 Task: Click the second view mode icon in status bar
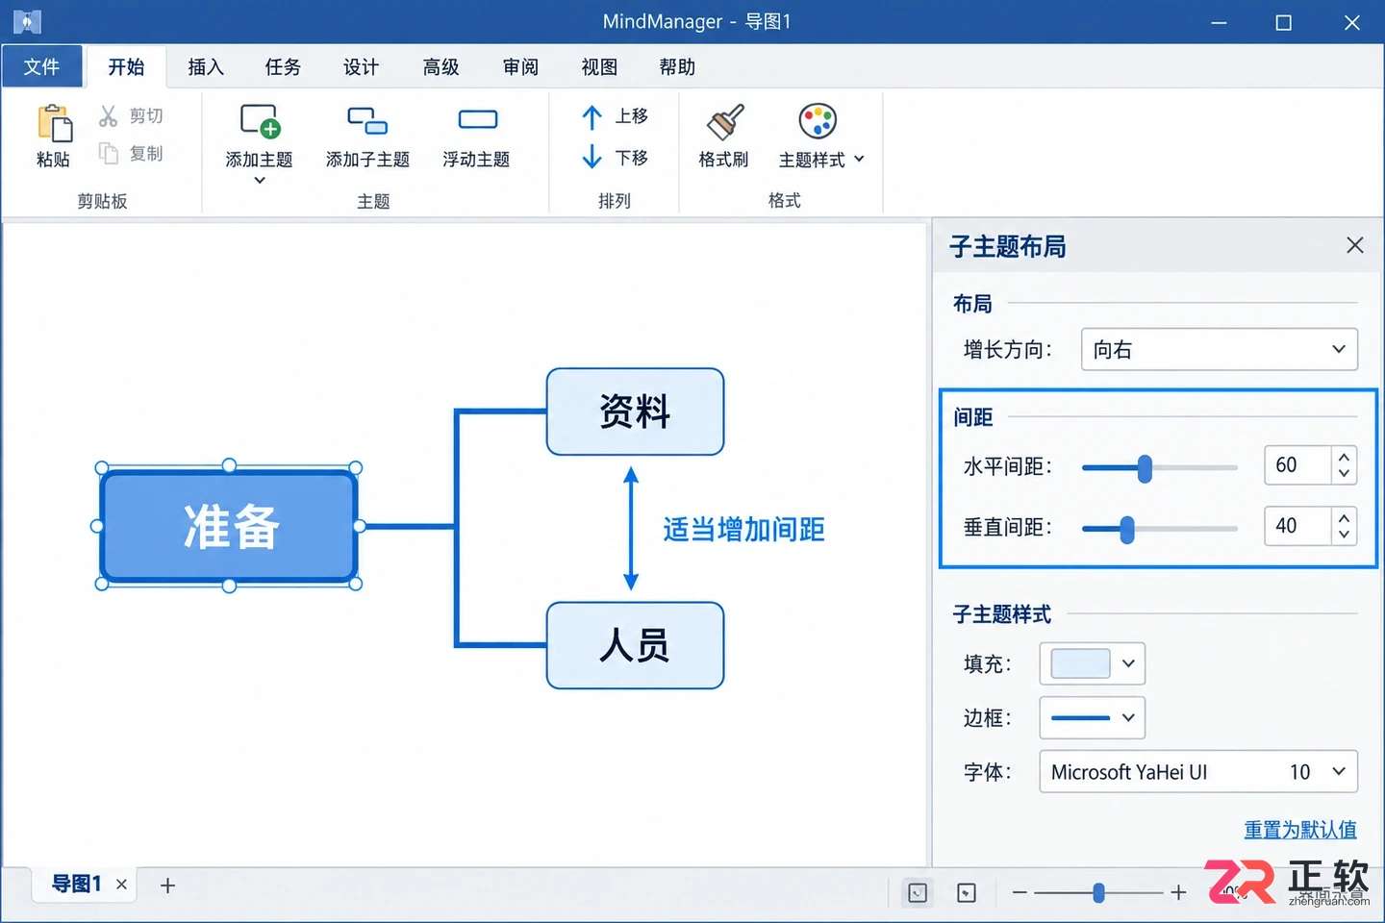point(967,893)
